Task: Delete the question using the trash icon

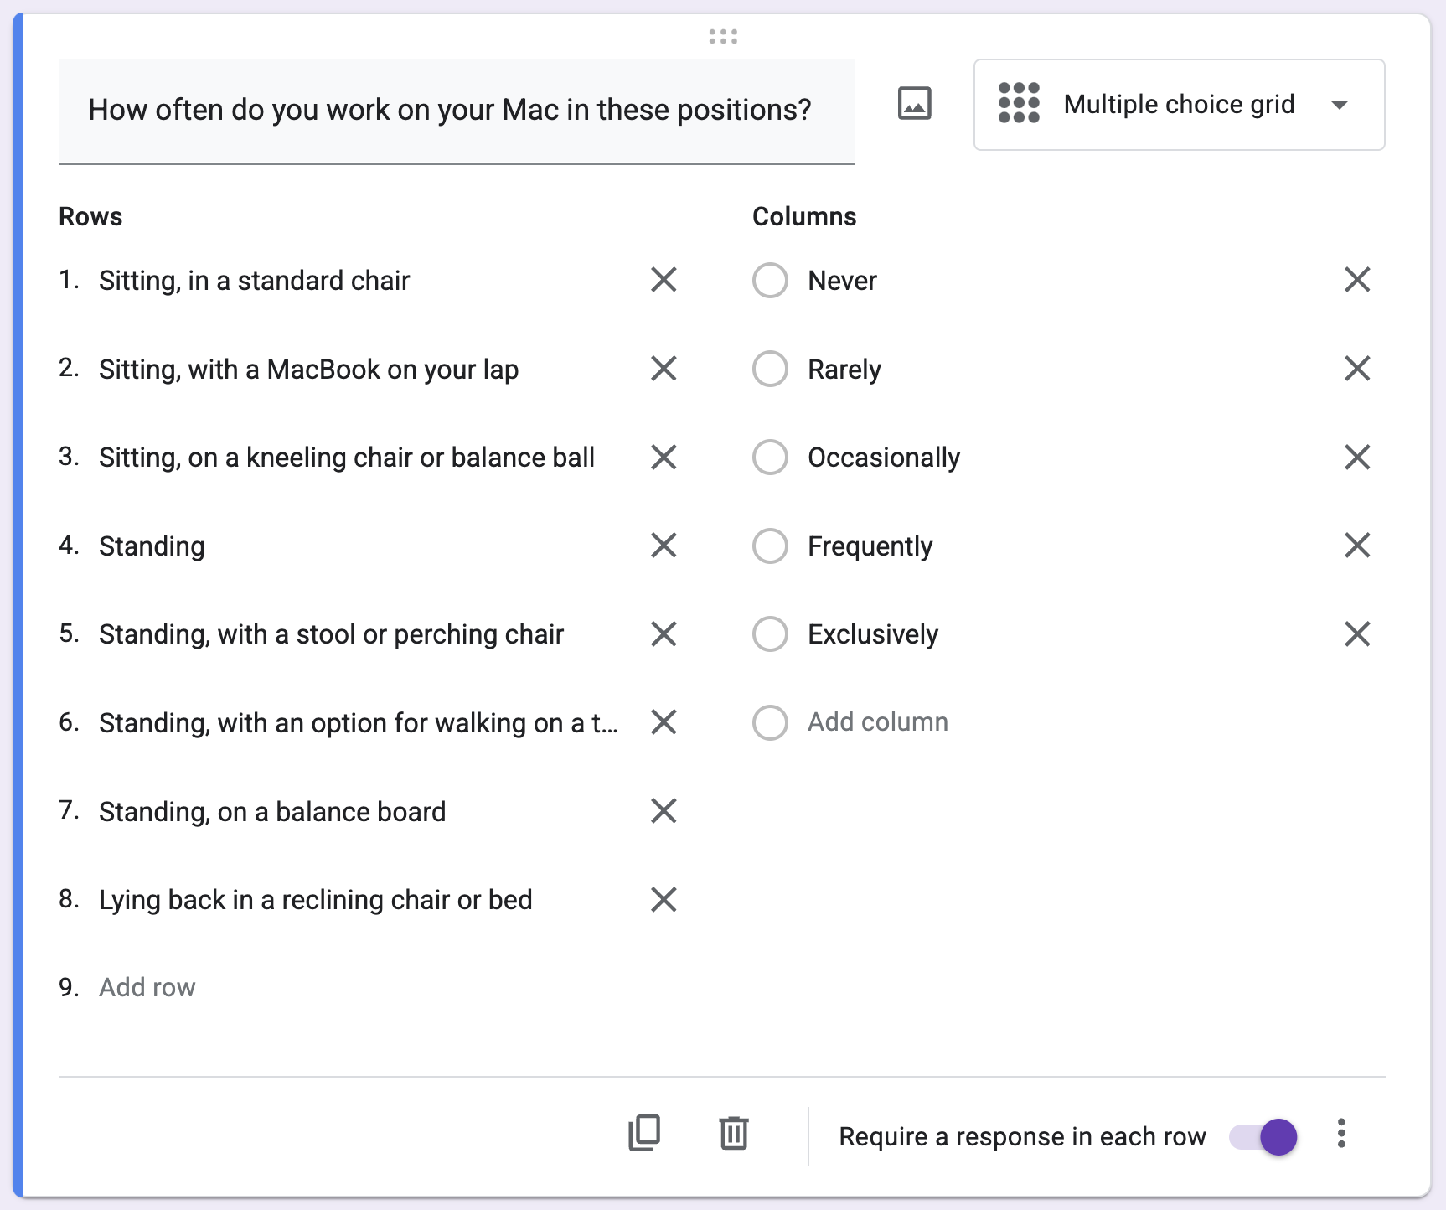Action: pyautogui.click(x=734, y=1134)
